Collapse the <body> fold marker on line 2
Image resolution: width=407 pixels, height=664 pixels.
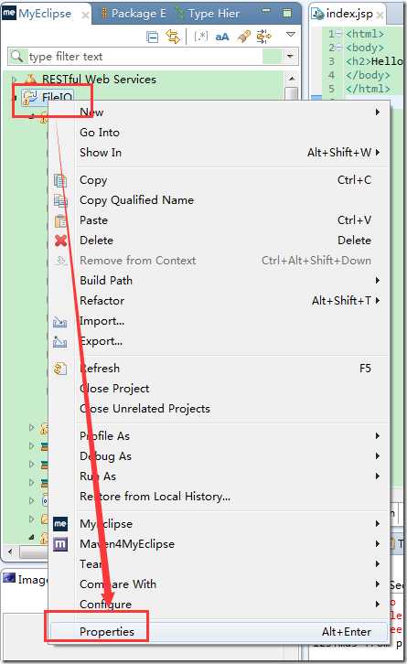[338, 48]
